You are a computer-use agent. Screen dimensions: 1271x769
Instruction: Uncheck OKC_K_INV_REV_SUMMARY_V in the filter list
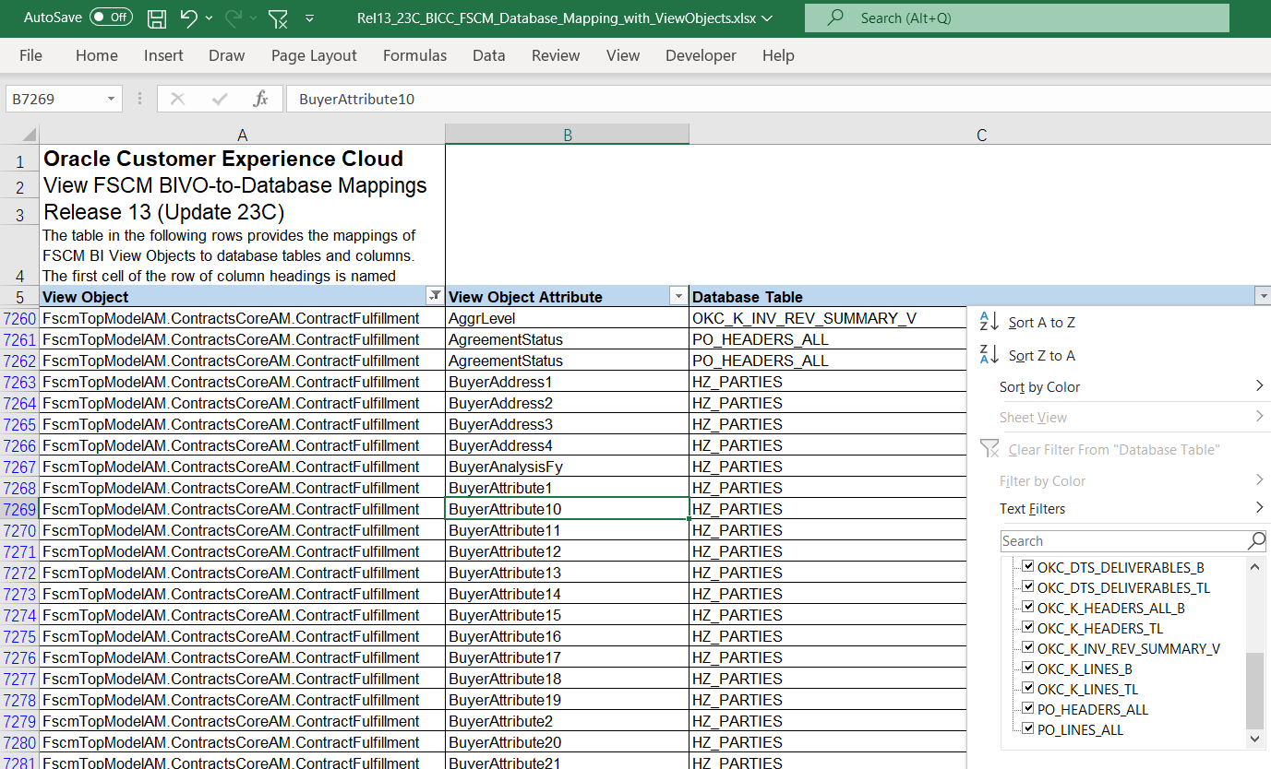[x=1027, y=646]
